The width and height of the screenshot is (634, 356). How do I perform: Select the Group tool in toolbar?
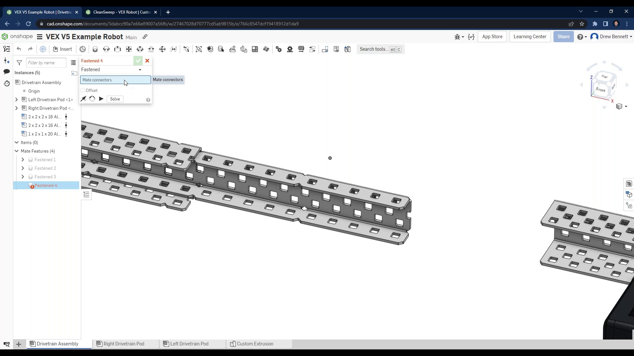[199, 49]
